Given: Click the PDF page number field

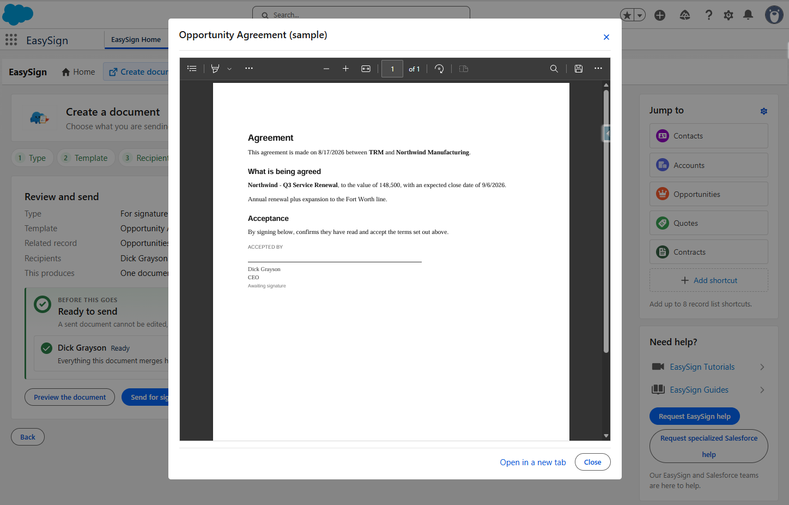Looking at the screenshot, I should tap(392, 69).
